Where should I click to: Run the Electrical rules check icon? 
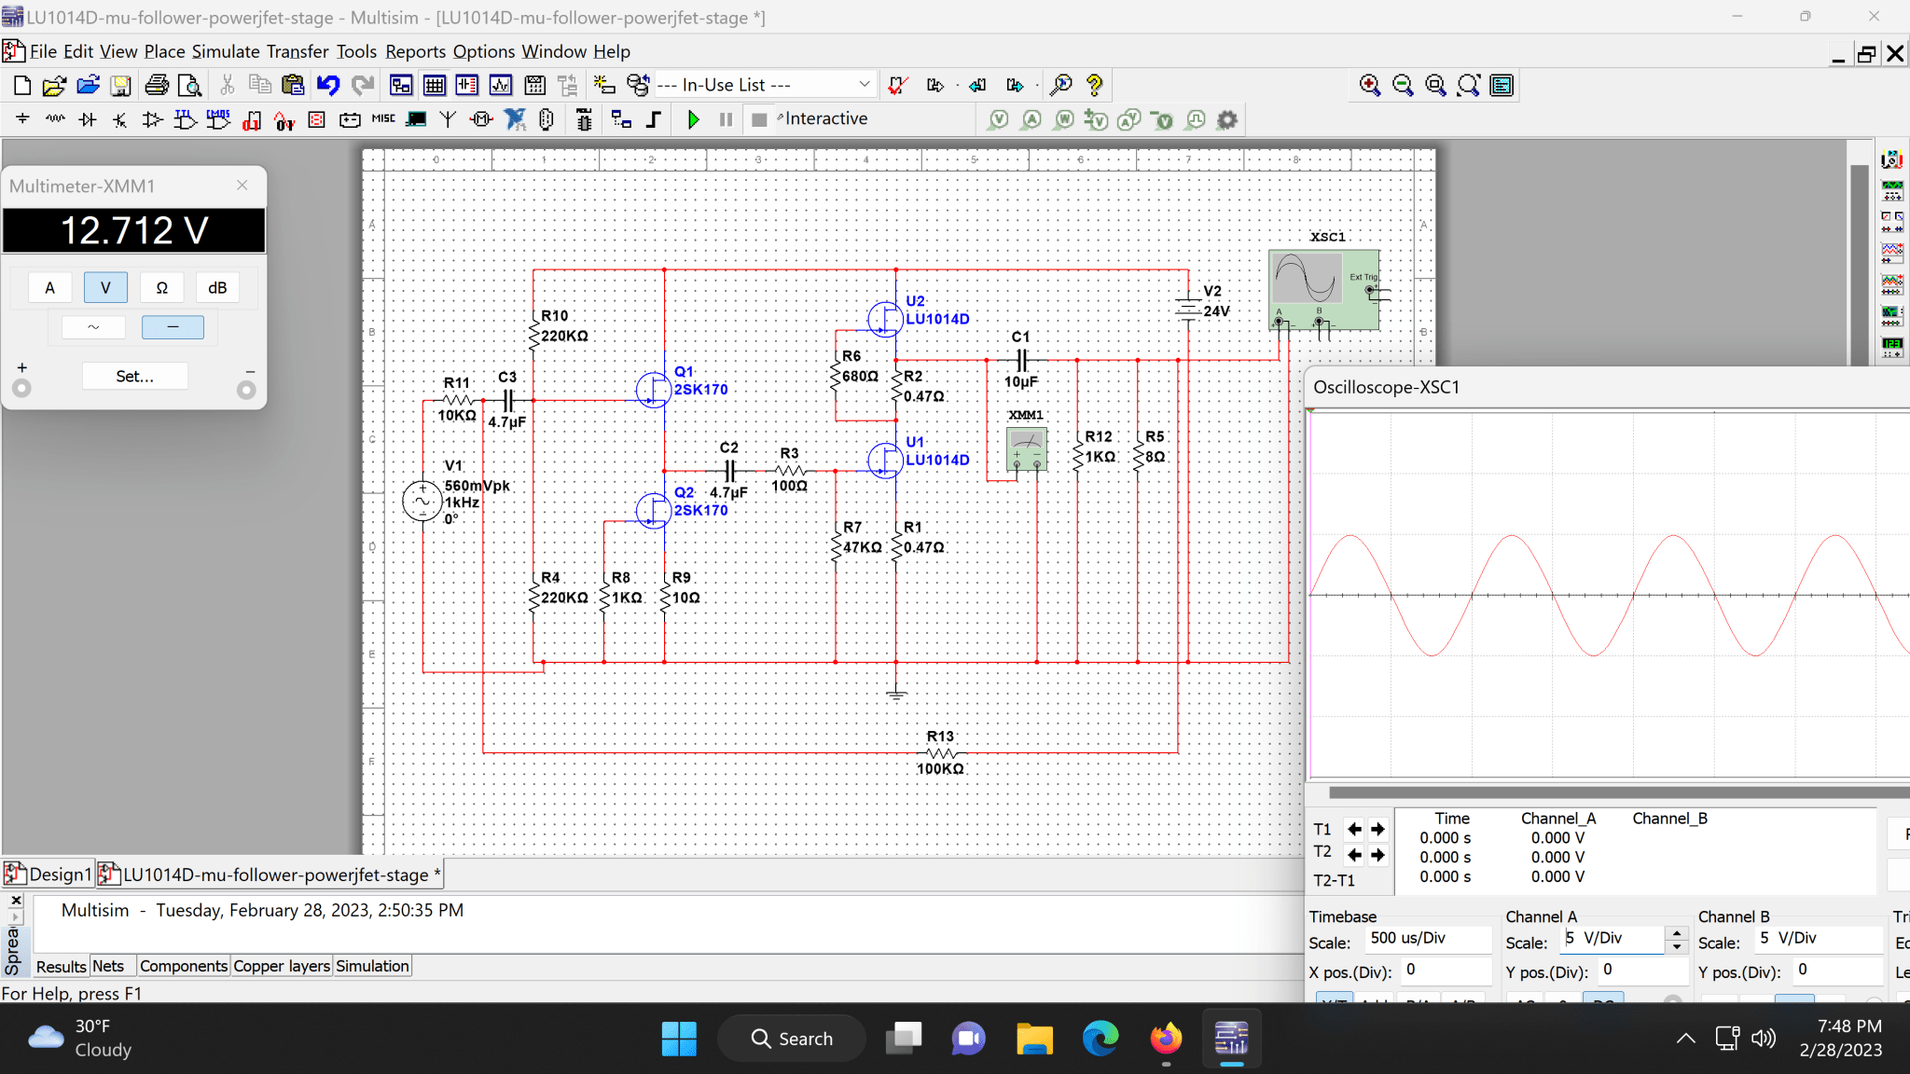coord(898,86)
